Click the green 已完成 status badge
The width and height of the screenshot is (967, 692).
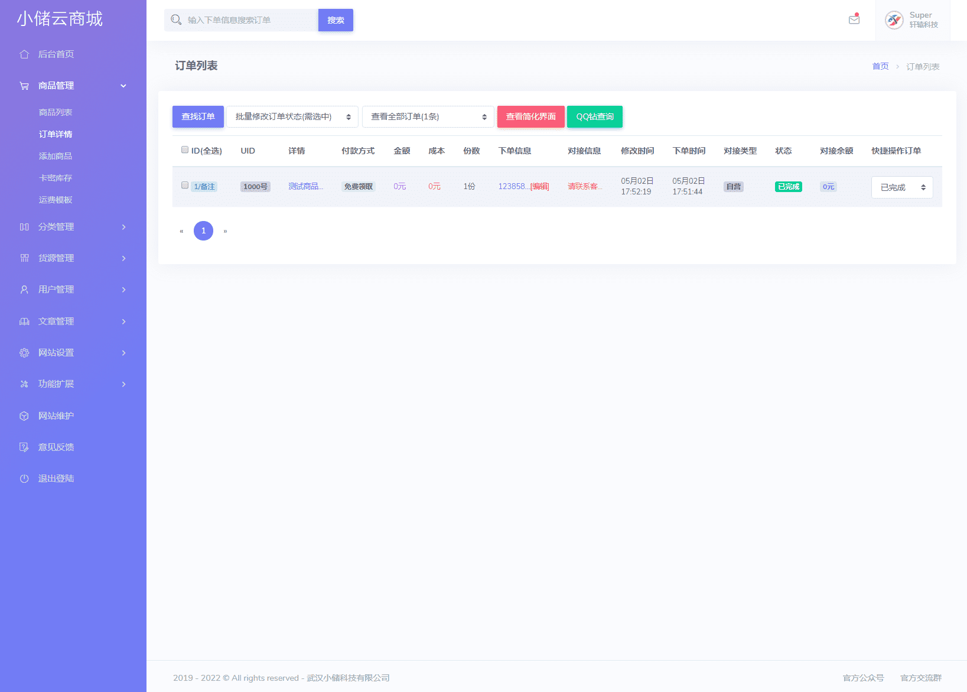(x=789, y=187)
